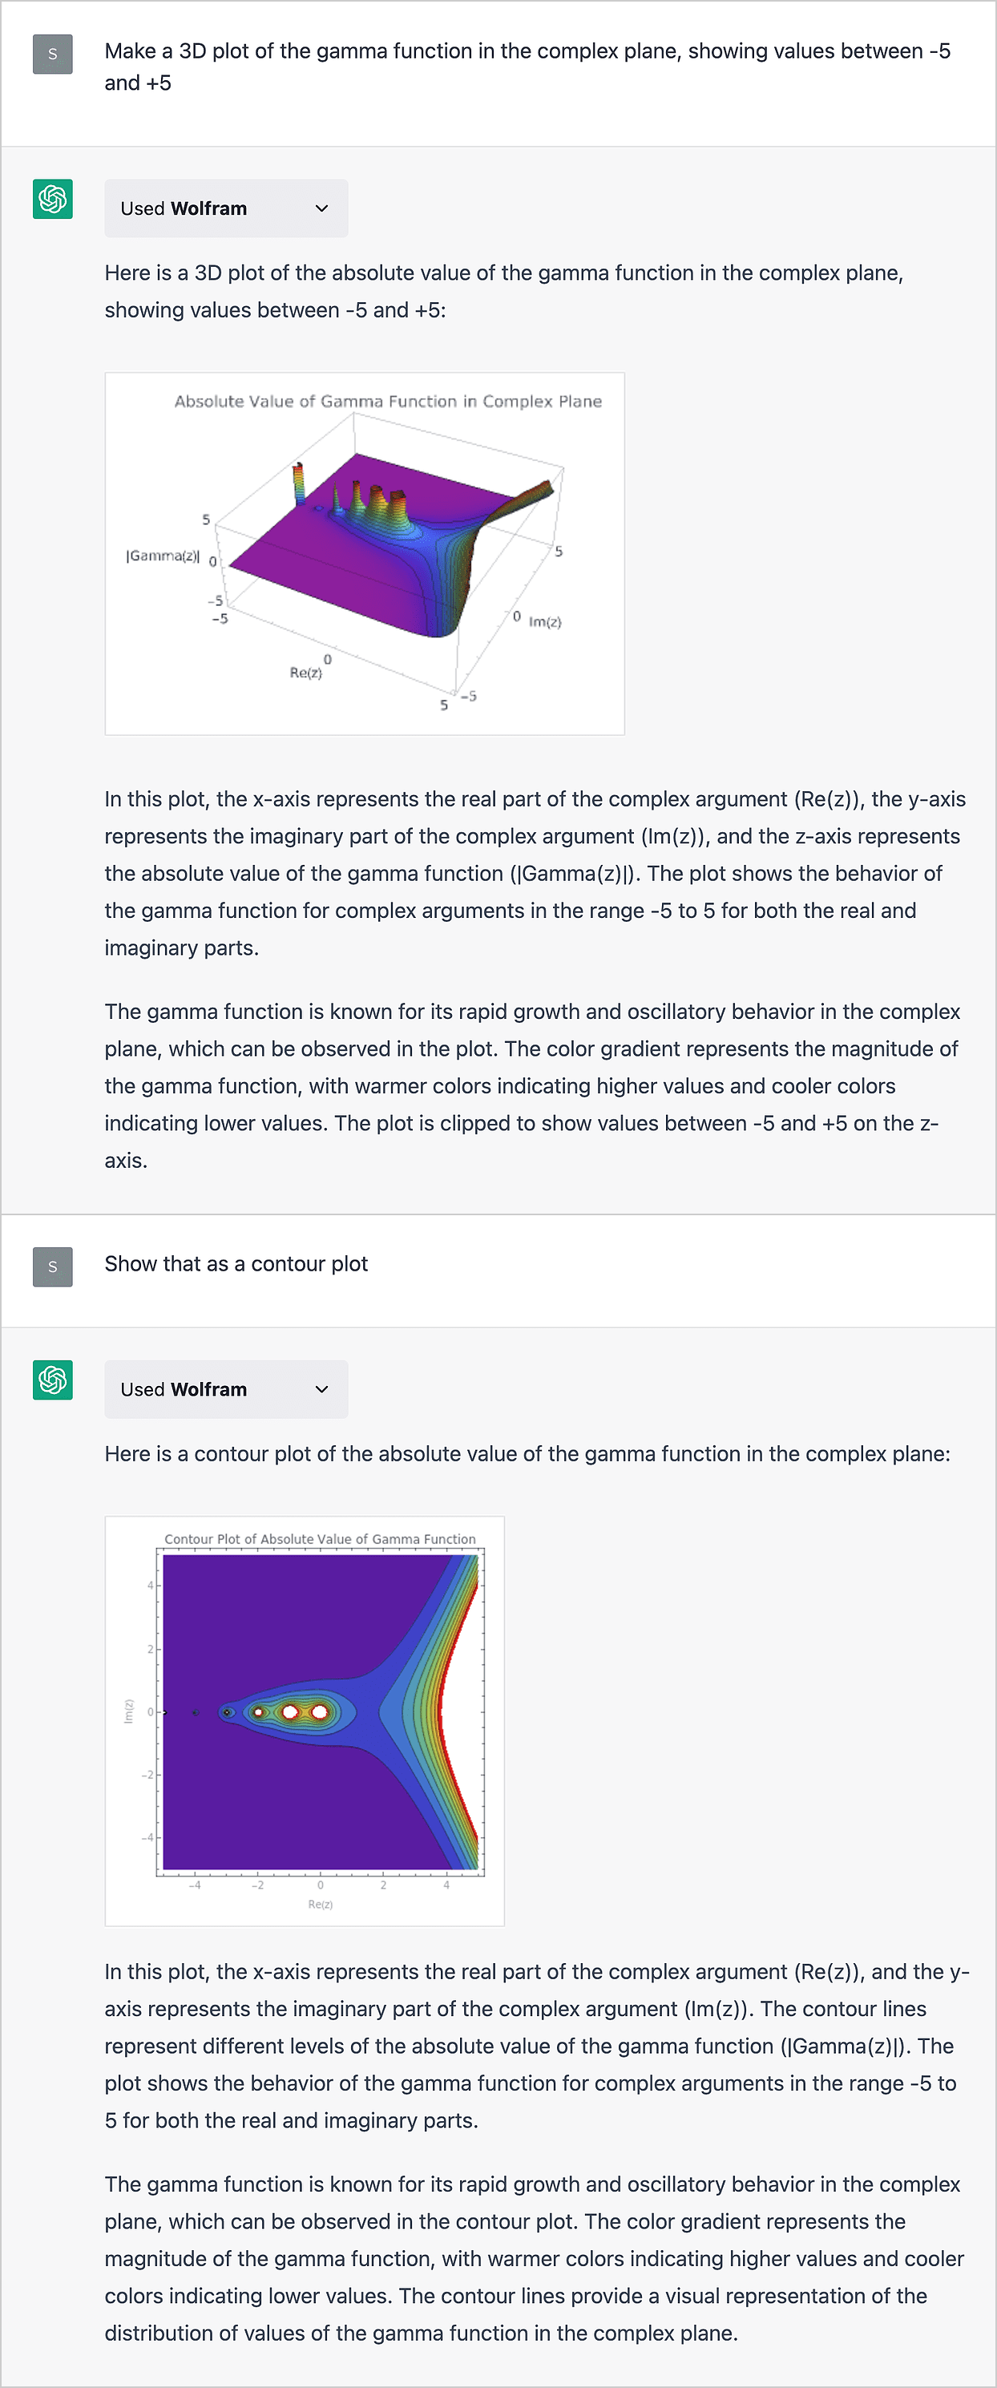
Task: Click the chevron arrow on second Wolfram box
Action: [321, 1388]
